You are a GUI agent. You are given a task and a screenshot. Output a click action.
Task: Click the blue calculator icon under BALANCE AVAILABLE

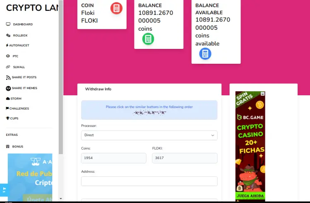coord(205,53)
